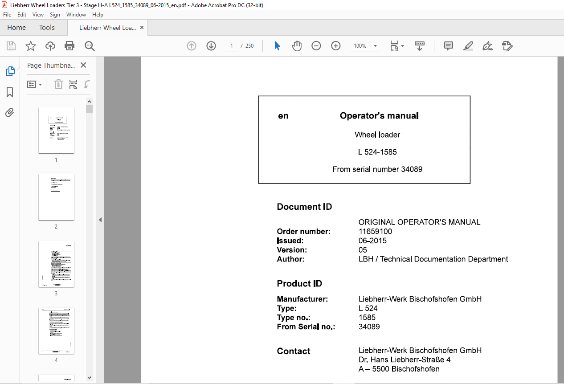Go to next page arrow
The image size is (564, 384).
[x=211, y=46]
